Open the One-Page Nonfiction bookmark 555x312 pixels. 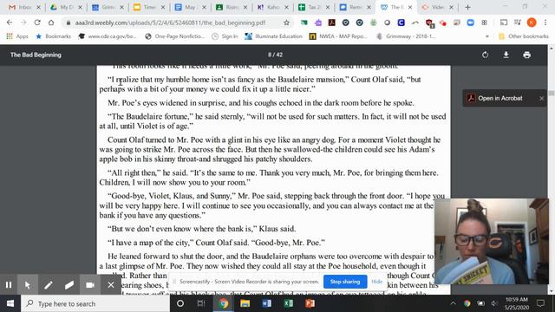175,36
